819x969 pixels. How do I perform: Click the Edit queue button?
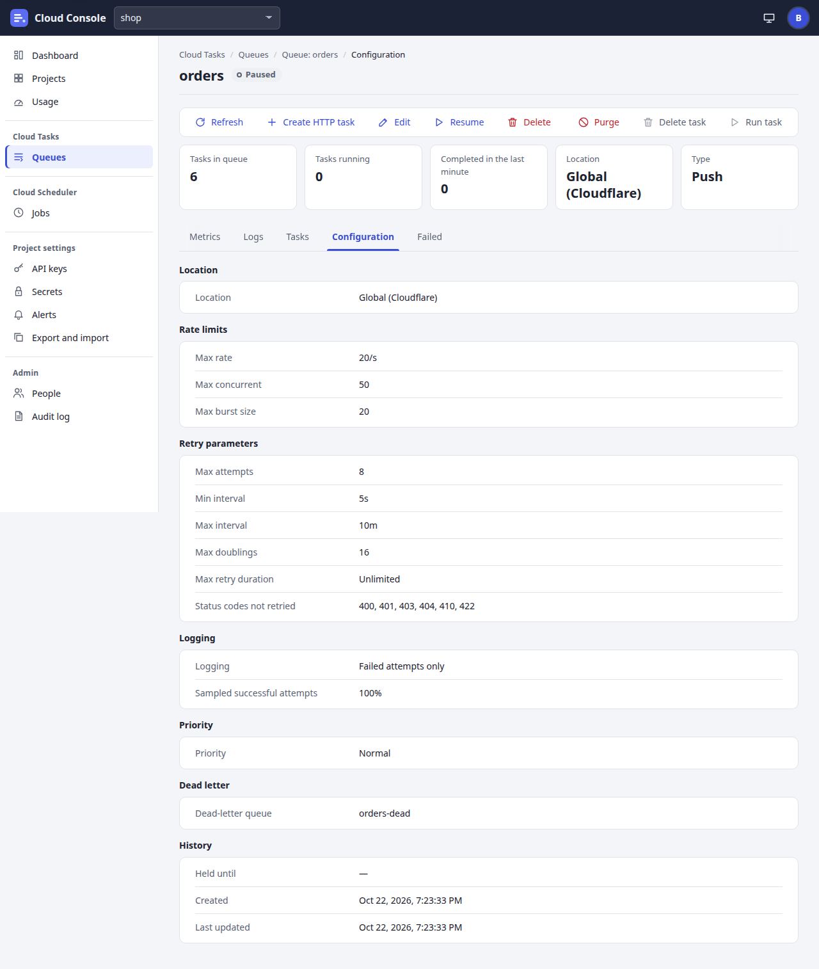coord(394,122)
